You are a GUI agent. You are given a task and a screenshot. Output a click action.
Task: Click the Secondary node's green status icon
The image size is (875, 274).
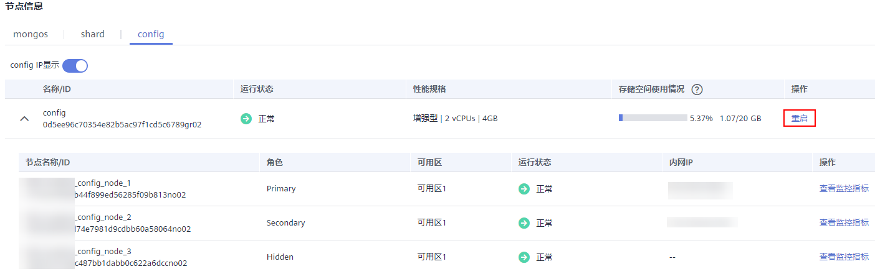point(524,223)
